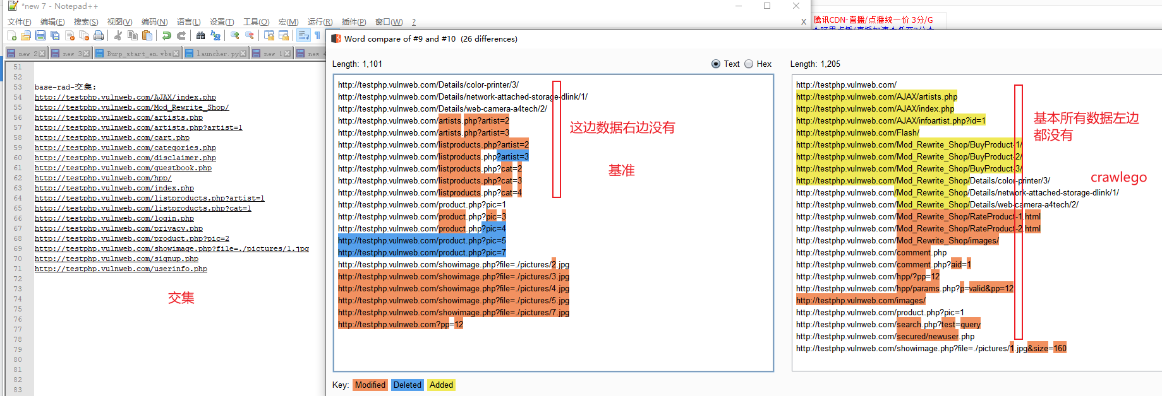The image size is (1162, 396).
Task: Open the 插件(P) menu
Action: click(353, 21)
